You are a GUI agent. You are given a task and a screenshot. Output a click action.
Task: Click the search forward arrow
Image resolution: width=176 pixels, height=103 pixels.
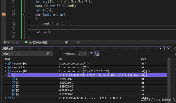tap(61, 54)
